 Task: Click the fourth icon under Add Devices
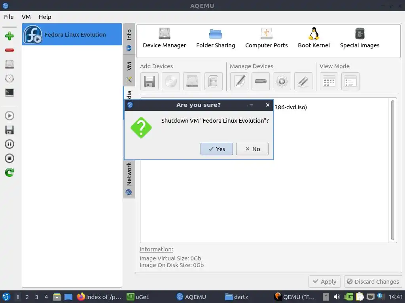(213, 81)
